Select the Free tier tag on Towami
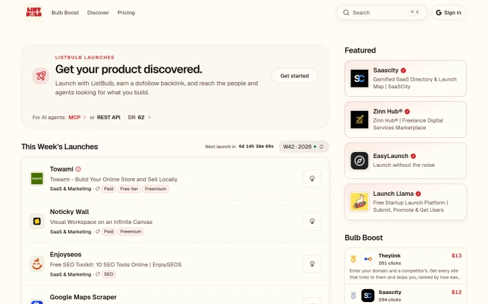Screen dimensions: 488x304 click(x=129, y=189)
